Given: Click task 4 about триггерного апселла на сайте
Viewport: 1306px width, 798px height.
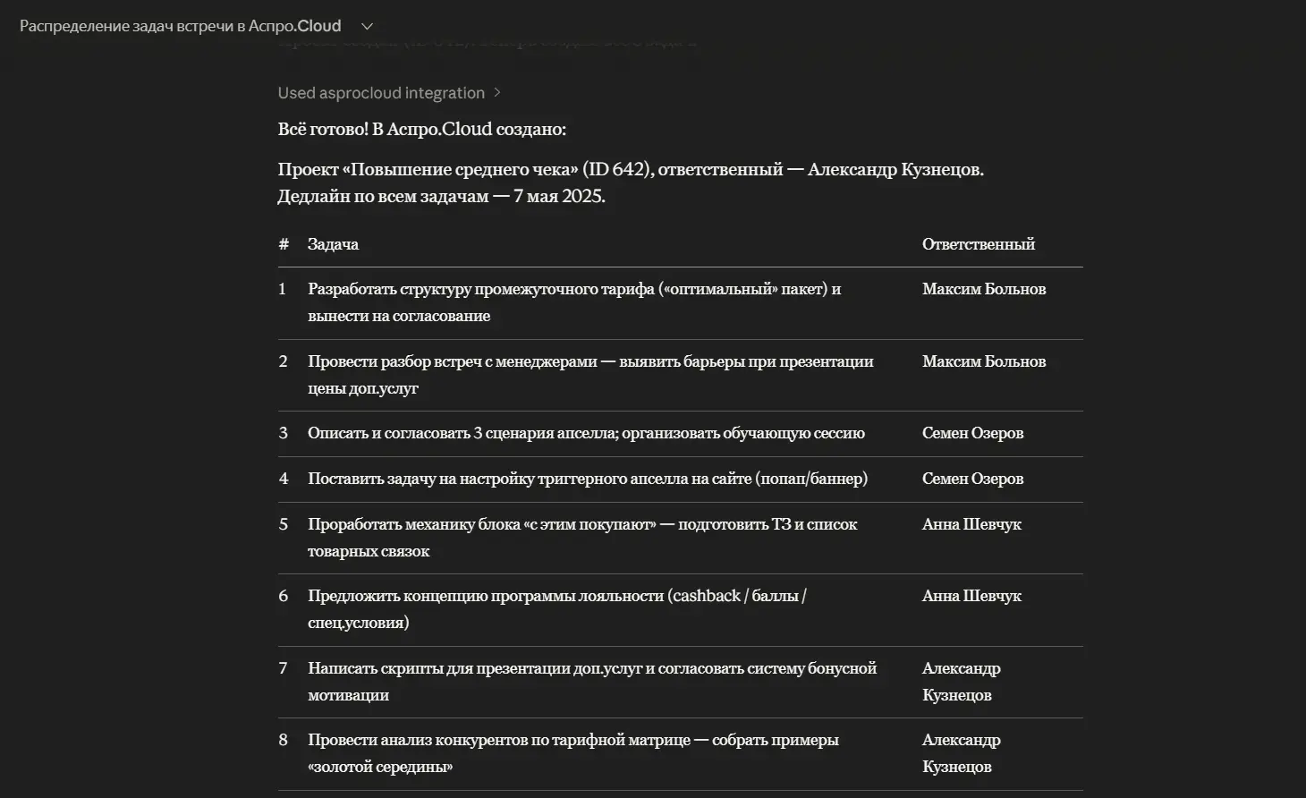Looking at the screenshot, I should point(587,479).
